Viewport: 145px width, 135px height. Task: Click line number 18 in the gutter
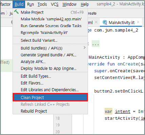coord(57,118)
